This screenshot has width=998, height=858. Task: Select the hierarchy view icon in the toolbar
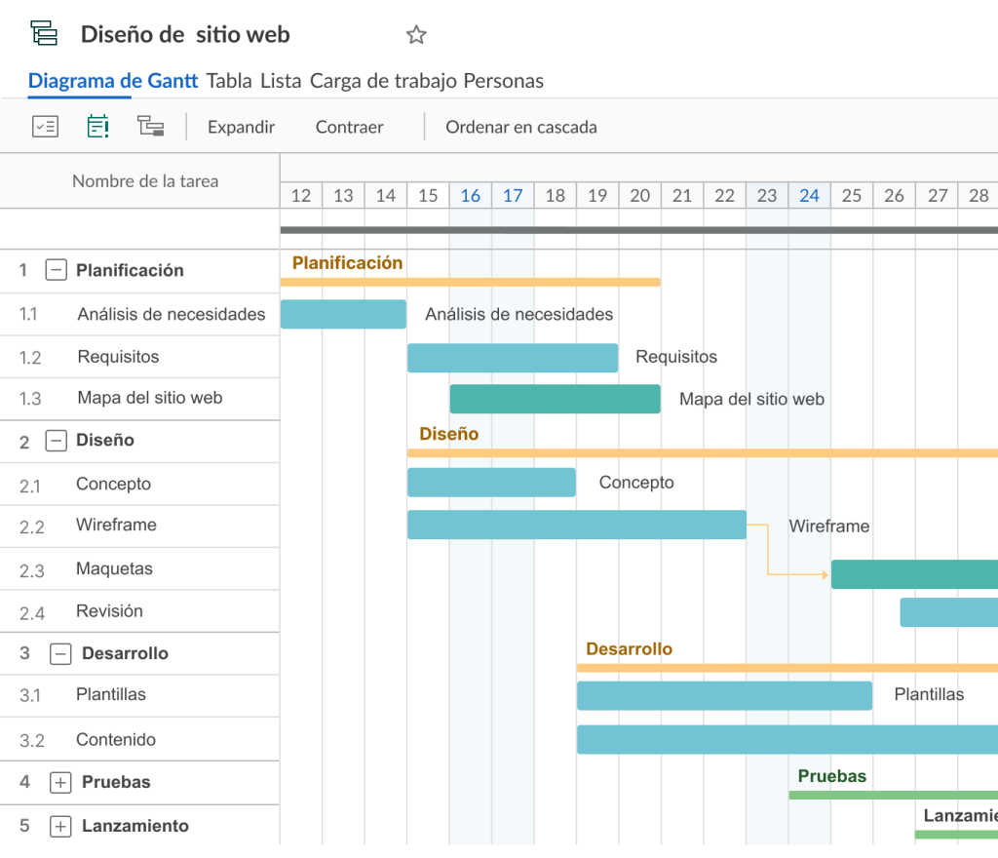coord(150,127)
